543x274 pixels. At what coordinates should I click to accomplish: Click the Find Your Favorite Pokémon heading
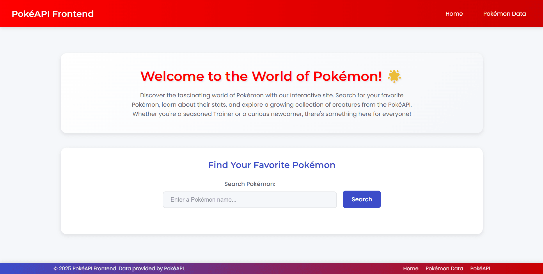(x=271, y=165)
